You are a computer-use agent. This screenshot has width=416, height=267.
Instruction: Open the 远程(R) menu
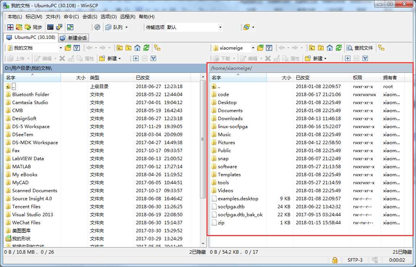pyautogui.click(x=127, y=17)
